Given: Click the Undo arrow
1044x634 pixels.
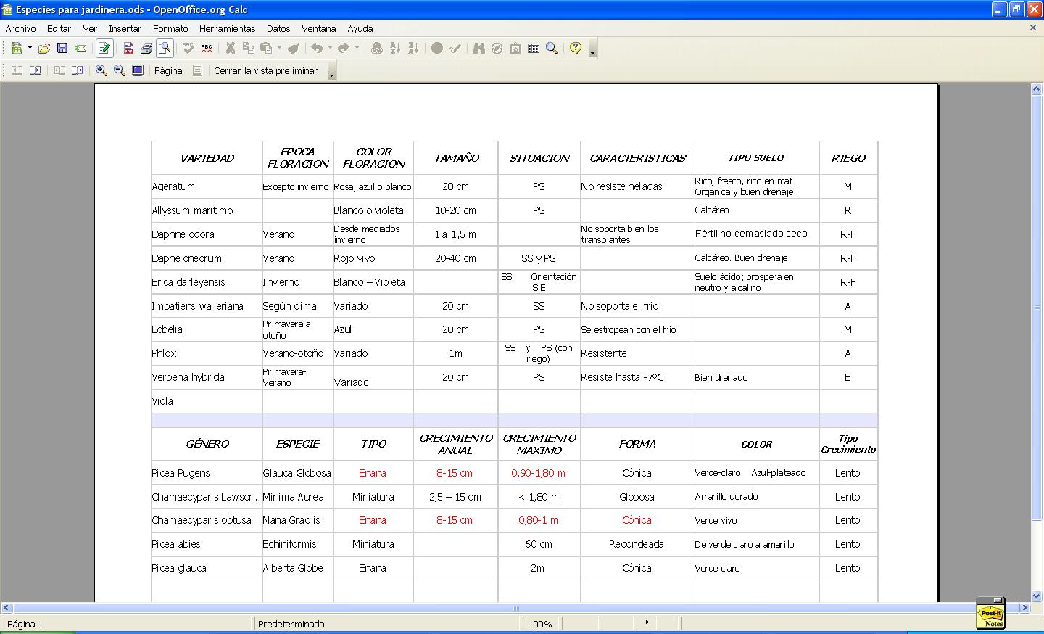Looking at the screenshot, I should [x=317, y=49].
